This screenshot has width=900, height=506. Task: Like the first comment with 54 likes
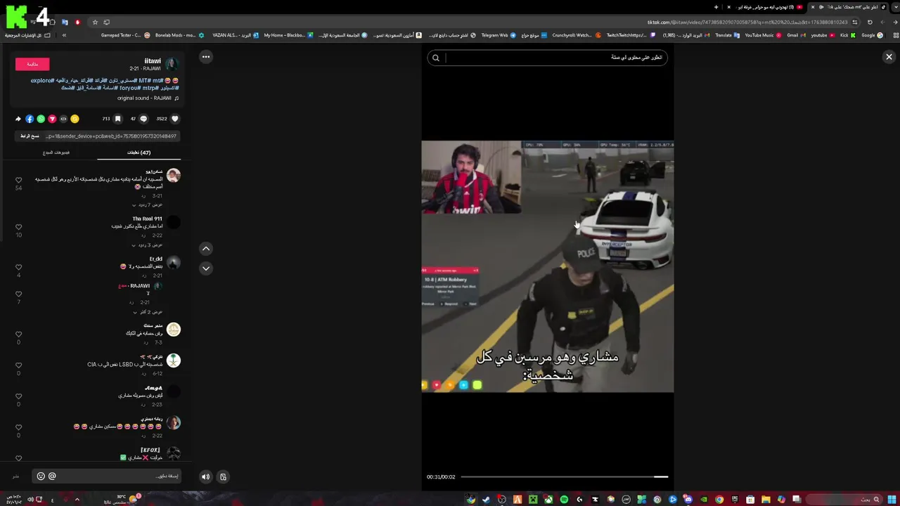[18, 181]
